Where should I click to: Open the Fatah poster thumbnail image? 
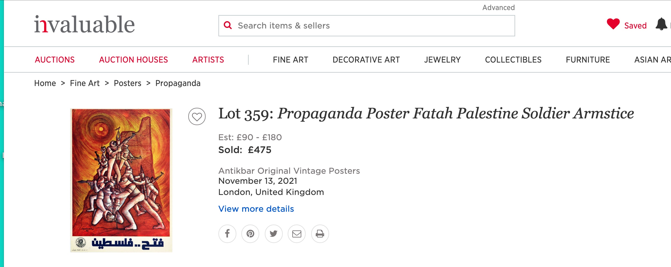point(121,180)
